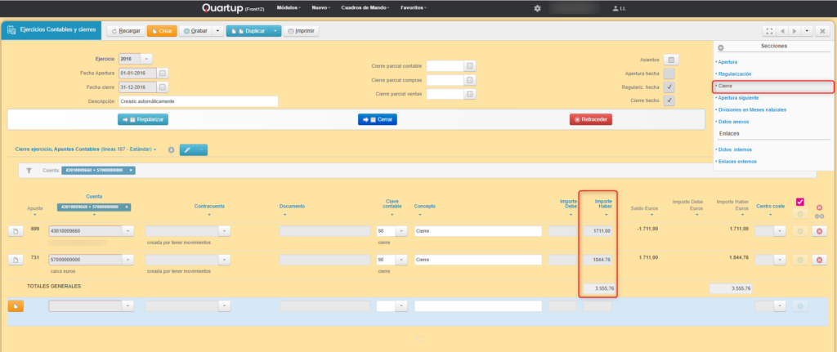Open the Módulos menu

[x=287, y=7]
